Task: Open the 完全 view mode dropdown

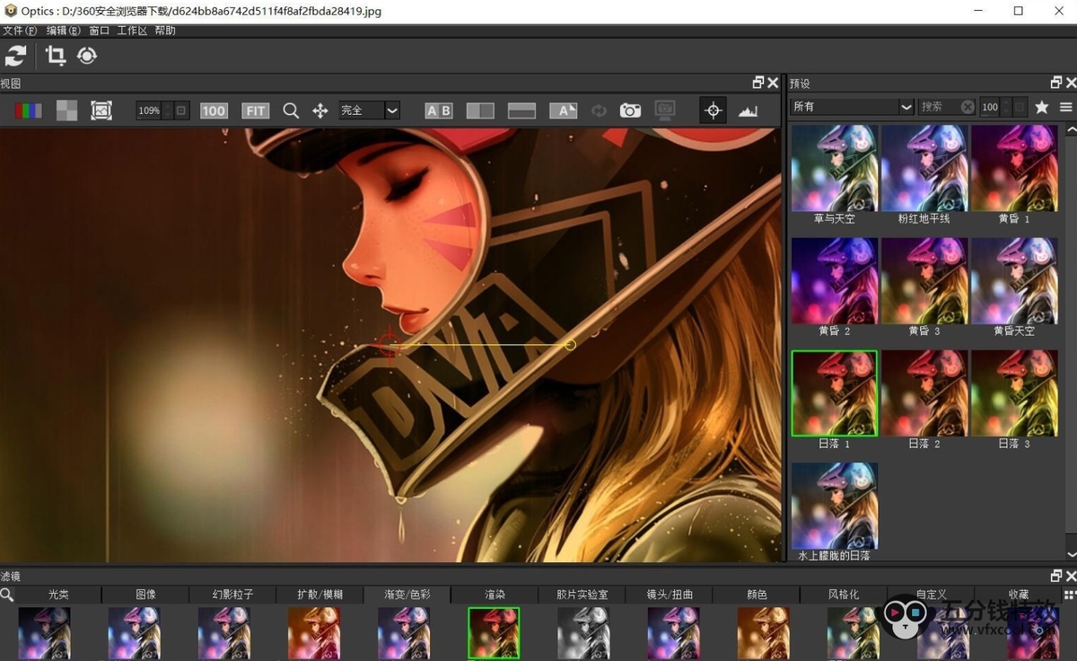Action: pyautogui.click(x=369, y=110)
